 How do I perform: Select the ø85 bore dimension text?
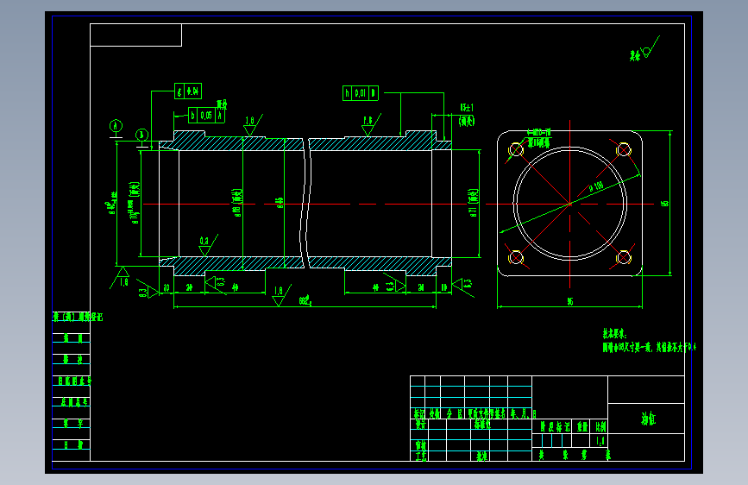280,203
